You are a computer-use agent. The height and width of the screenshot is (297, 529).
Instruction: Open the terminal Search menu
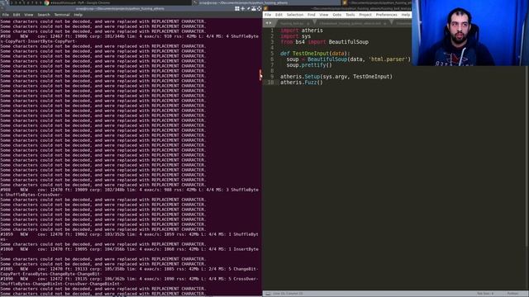pos(44,15)
